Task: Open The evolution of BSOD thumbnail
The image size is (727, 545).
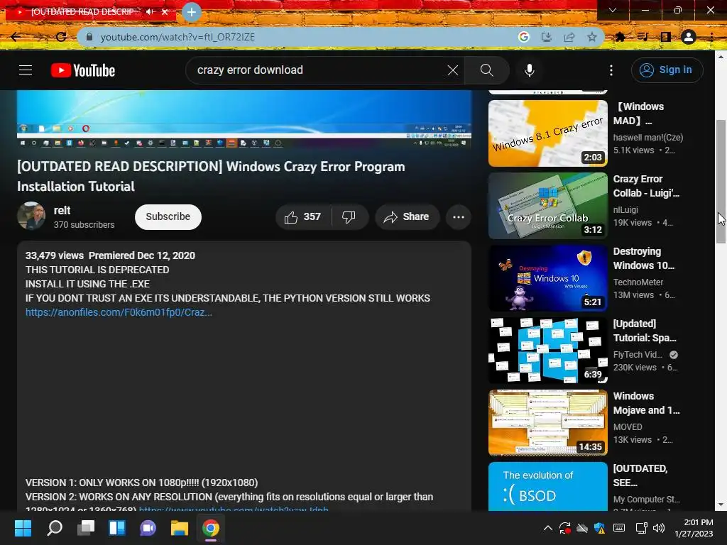Action: pyautogui.click(x=547, y=486)
